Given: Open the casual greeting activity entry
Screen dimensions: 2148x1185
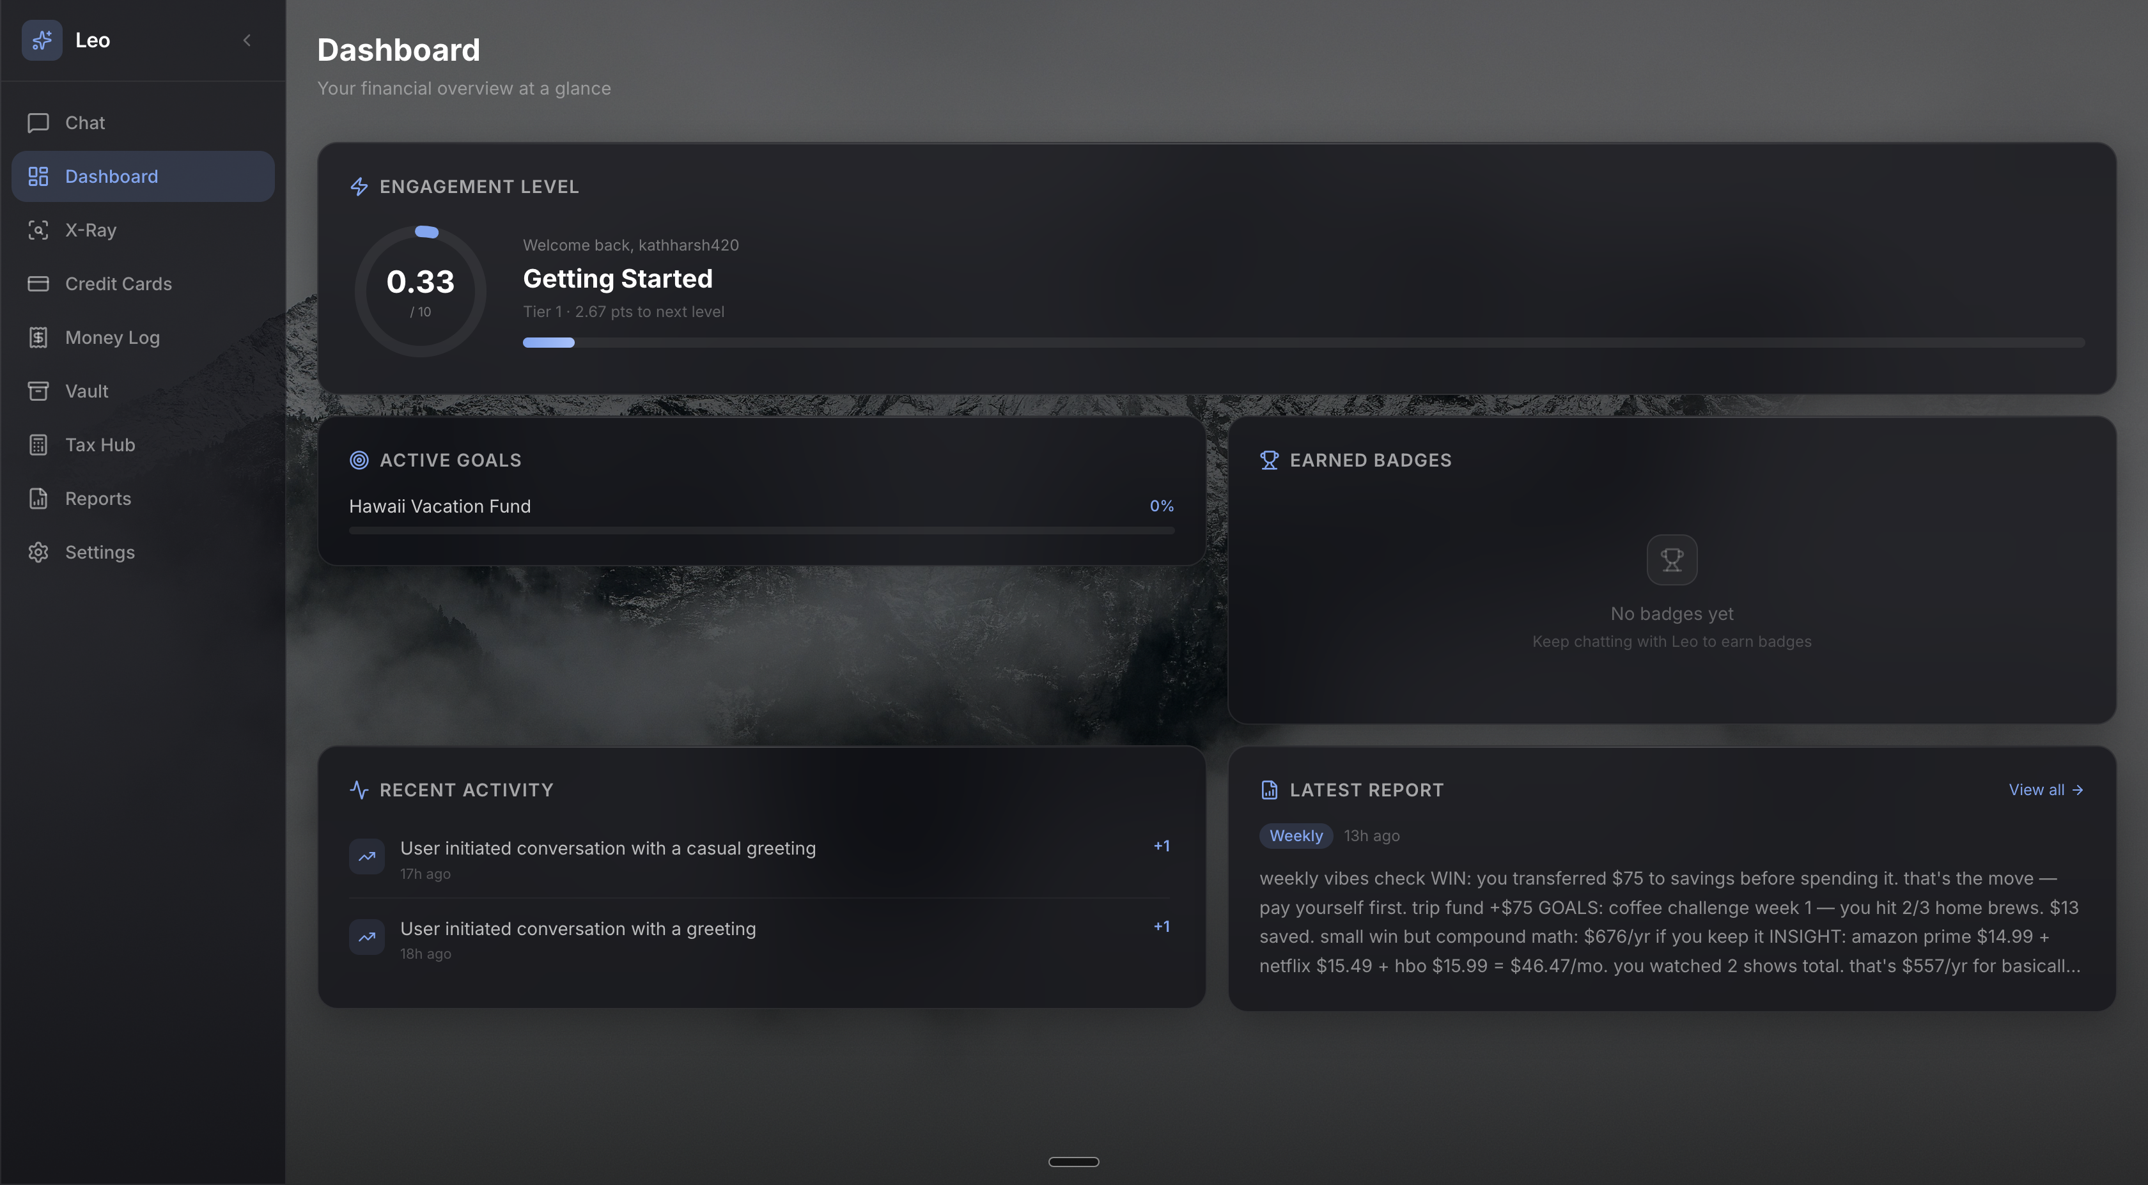Looking at the screenshot, I should click(x=607, y=848).
